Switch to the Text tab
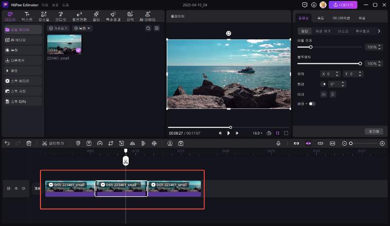Viewport: 390px width, 226px height. pyautogui.click(x=27, y=17)
